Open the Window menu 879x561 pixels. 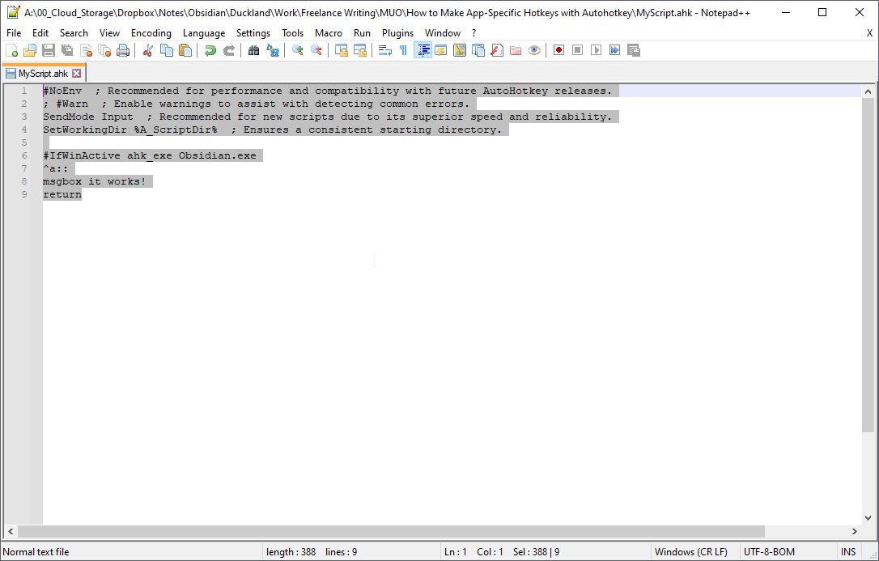tap(442, 33)
